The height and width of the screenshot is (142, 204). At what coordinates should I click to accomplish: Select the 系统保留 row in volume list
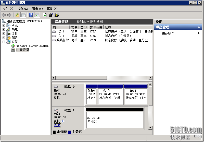[x=102, y=40]
